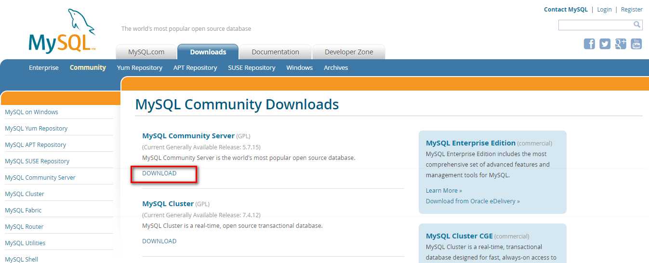The height and width of the screenshot is (263, 649).
Task: Switch to the MySQL.com tab
Action: point(146,52)
